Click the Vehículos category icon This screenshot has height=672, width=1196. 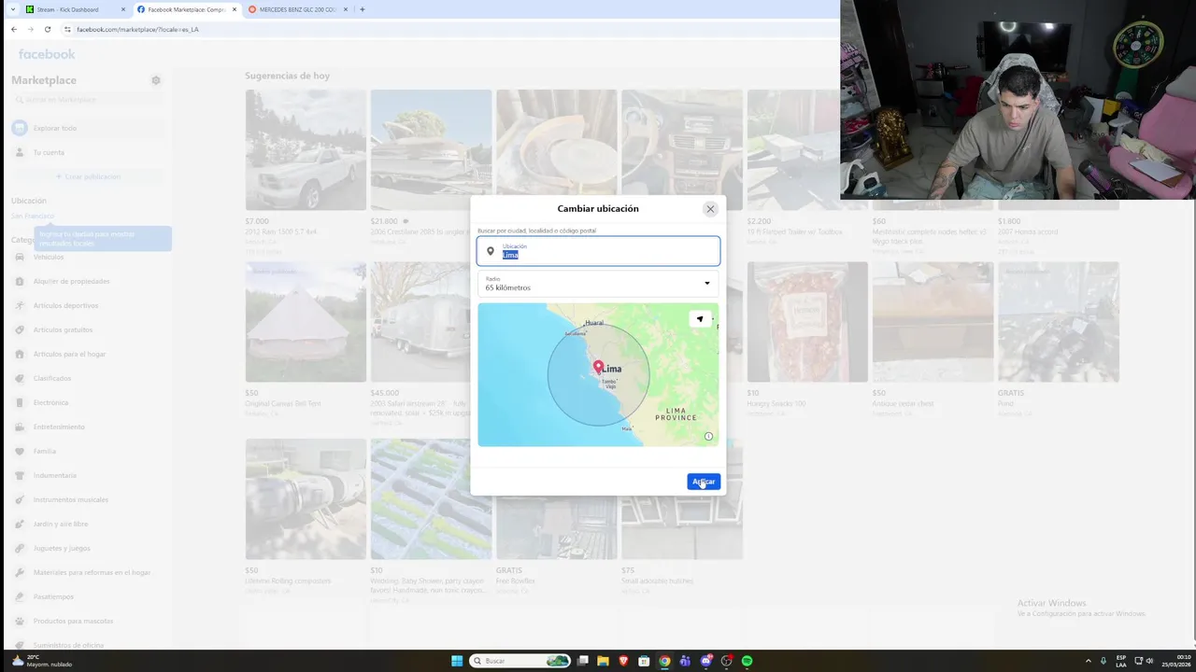pyautogui.click(x=20, y=257)
